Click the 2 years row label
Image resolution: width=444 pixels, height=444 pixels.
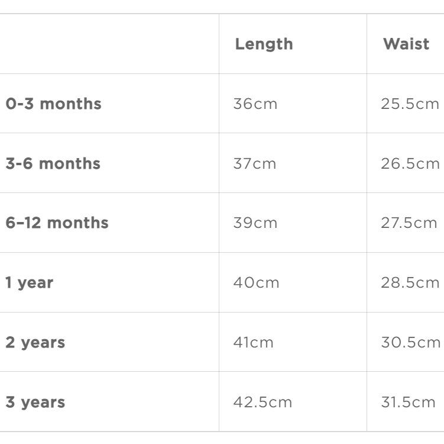pyautogui.click(x=35, y=342)
